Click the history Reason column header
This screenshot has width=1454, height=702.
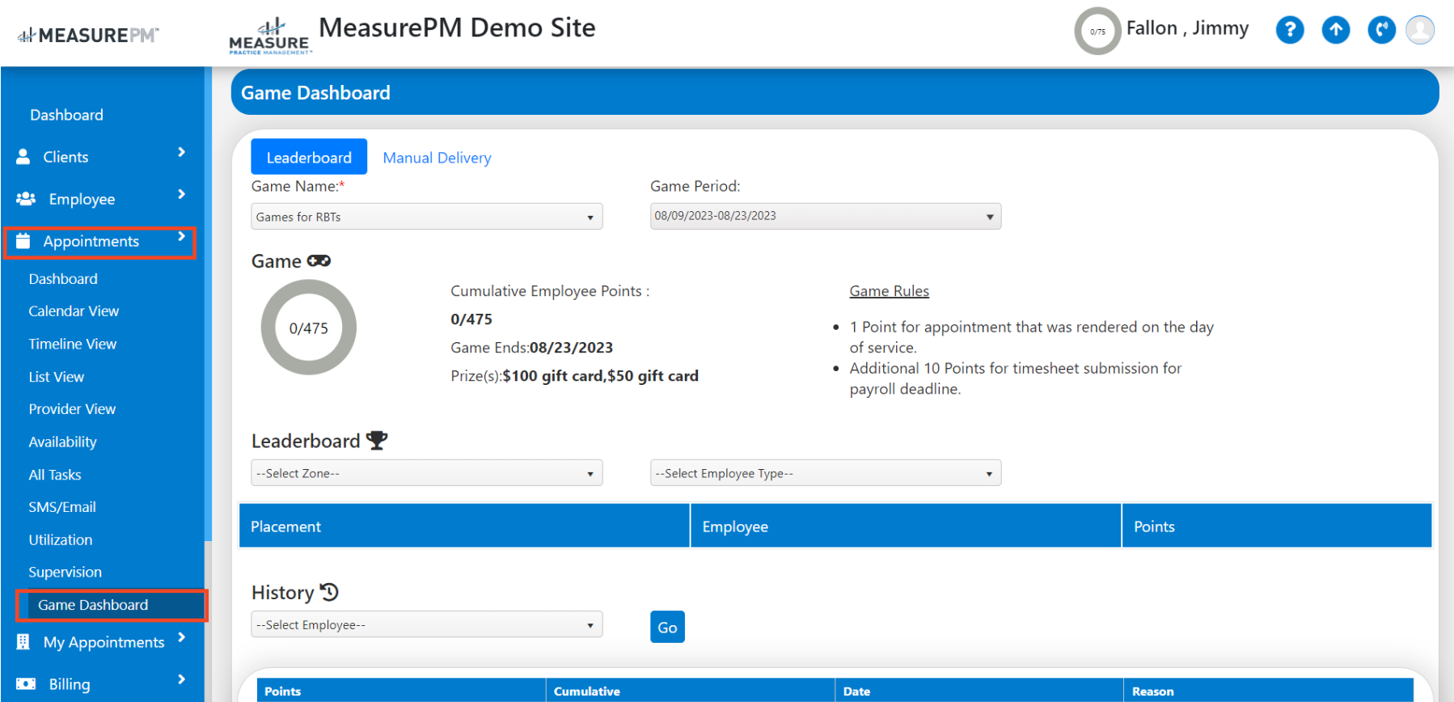(x=1268, y=691)
